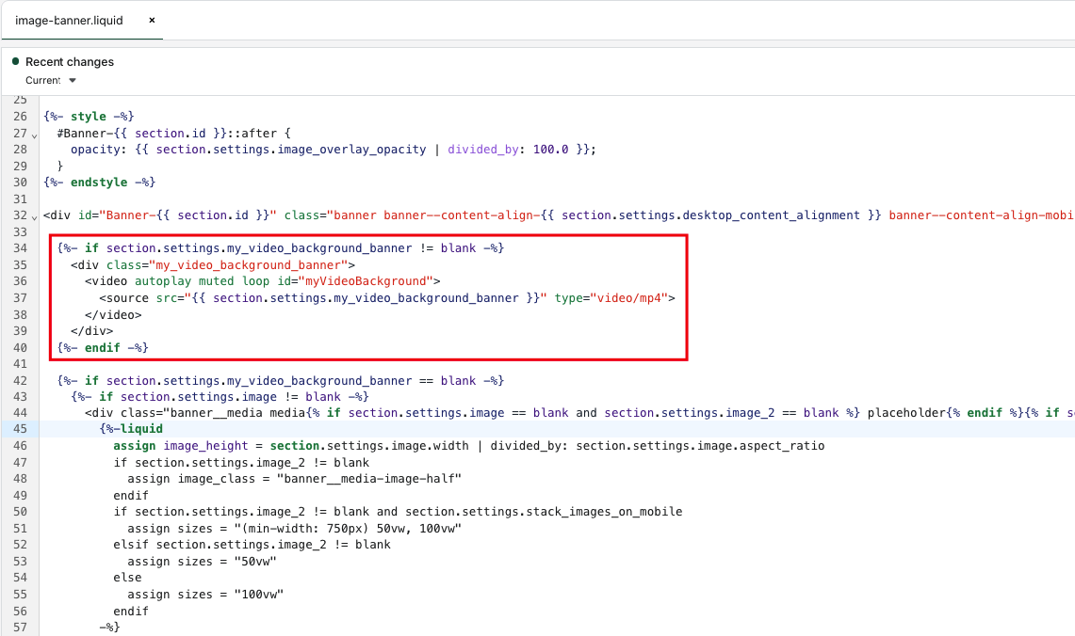1075x636 pixels.
Task: Click line number 45, the highlighted line
Action: point(19,428)
